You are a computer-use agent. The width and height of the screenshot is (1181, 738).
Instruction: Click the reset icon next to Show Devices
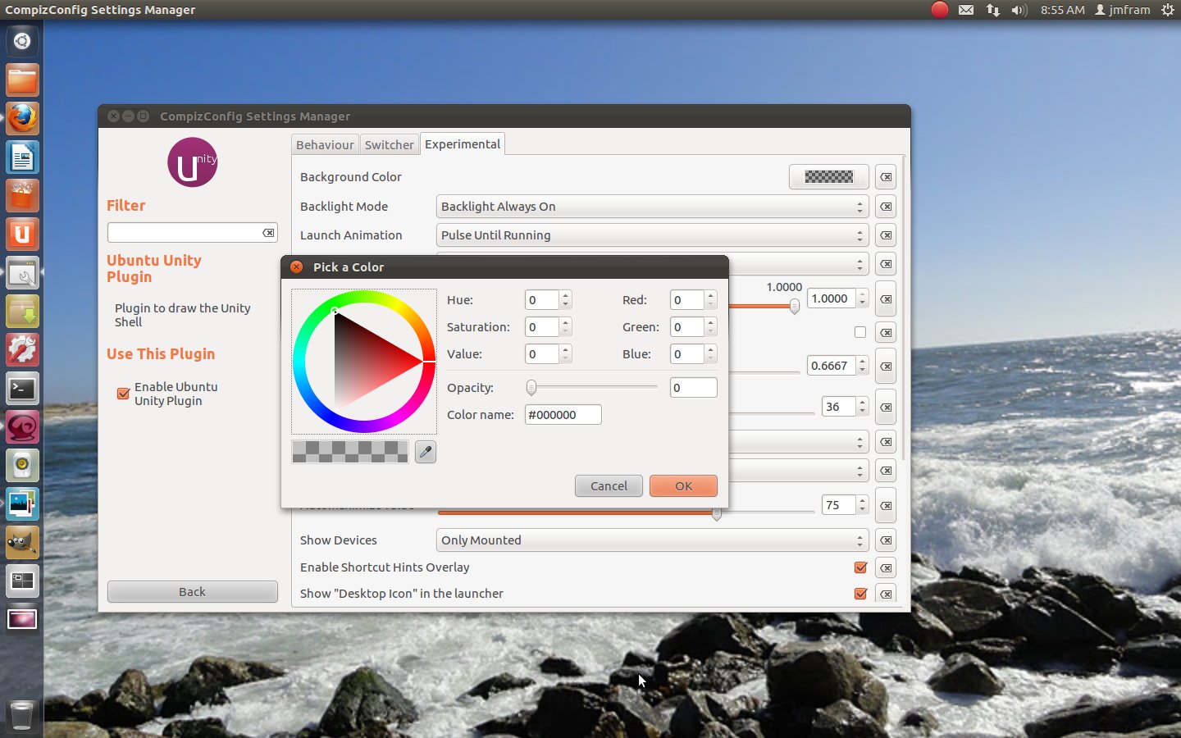886,540
